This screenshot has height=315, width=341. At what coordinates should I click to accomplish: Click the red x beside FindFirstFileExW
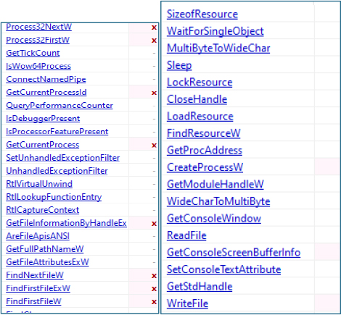click(154, 289)
